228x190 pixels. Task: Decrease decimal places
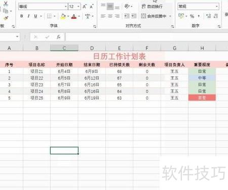[216, 16]
